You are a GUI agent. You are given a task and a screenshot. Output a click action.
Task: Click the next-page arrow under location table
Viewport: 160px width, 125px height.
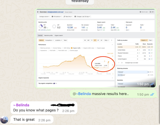tap(122, 63)
